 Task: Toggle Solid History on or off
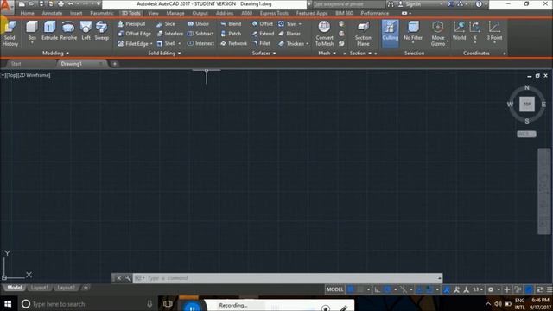(10, 34)
